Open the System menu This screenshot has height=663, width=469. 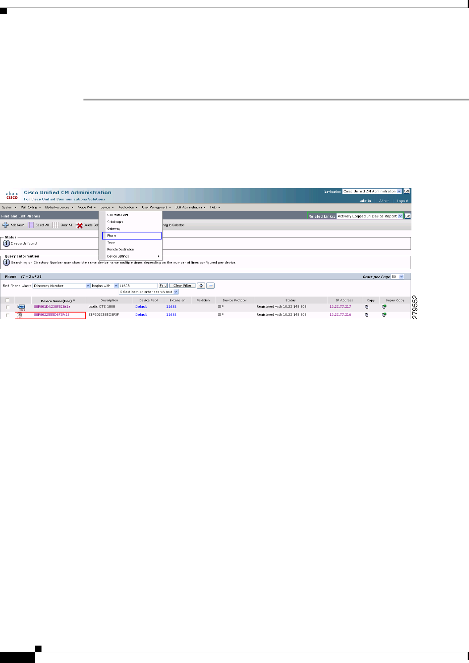point(9,207)
